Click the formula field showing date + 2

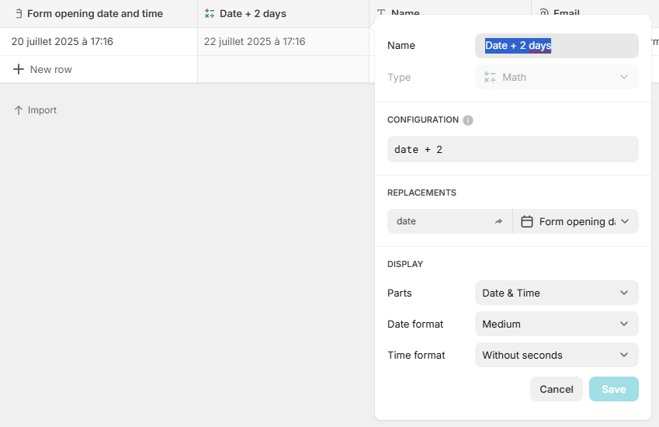pyautogui.click(x=512, y=149)
